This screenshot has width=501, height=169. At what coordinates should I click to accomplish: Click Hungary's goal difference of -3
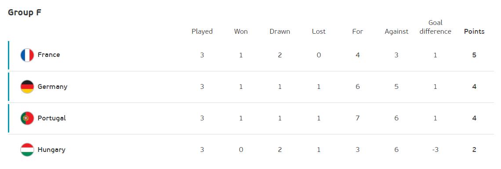pyautogui.click(x=435, y=150)
